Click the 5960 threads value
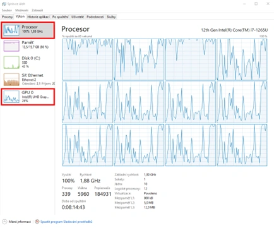The height and width of the screenshot is (228, 274). (83, 194)
